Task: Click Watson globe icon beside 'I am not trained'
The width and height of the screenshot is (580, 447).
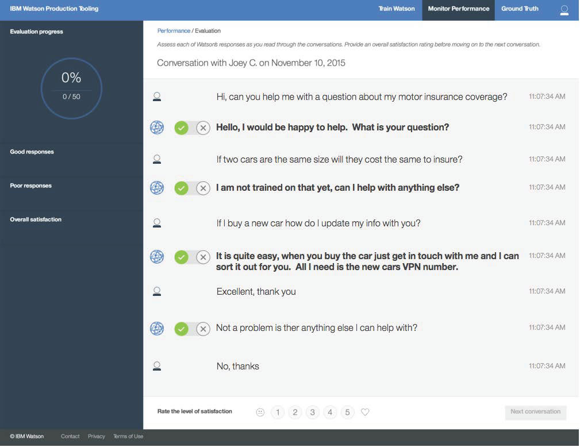Action: [x=157, y=188]
